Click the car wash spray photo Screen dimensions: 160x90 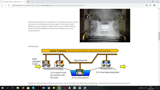[105, 25]
